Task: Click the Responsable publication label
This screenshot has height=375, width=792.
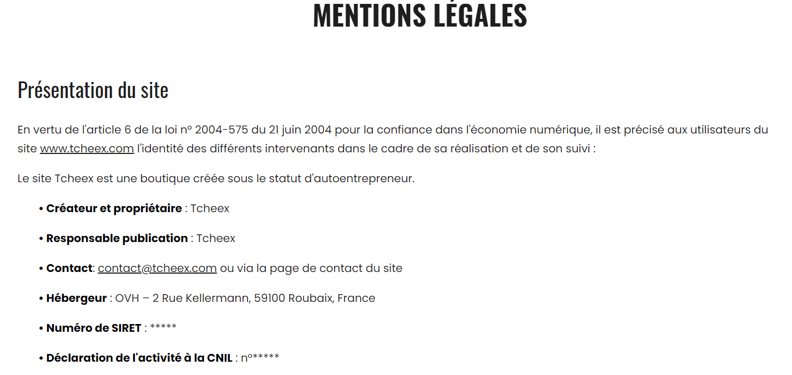Action: click(117, 238)
